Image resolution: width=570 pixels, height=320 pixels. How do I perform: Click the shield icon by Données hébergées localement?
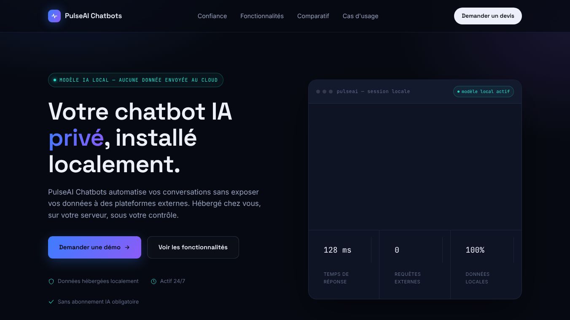(51, 281)
